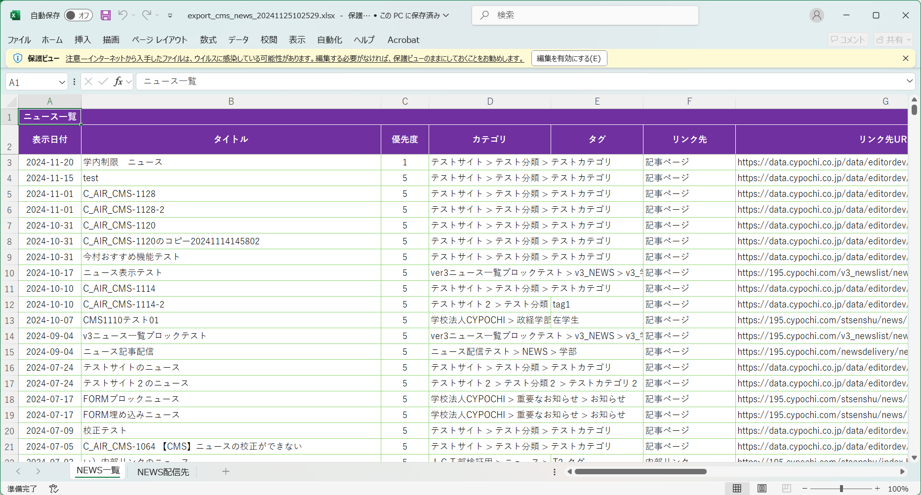Click the vertical scroll down arrow

[x=914, y=457]
